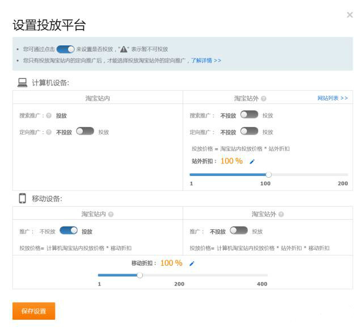Viewport: 363px width, 331px height.
Task: Click the help icon beside mobile 淘宝站外 header
Action: click(x=281, y=214)
